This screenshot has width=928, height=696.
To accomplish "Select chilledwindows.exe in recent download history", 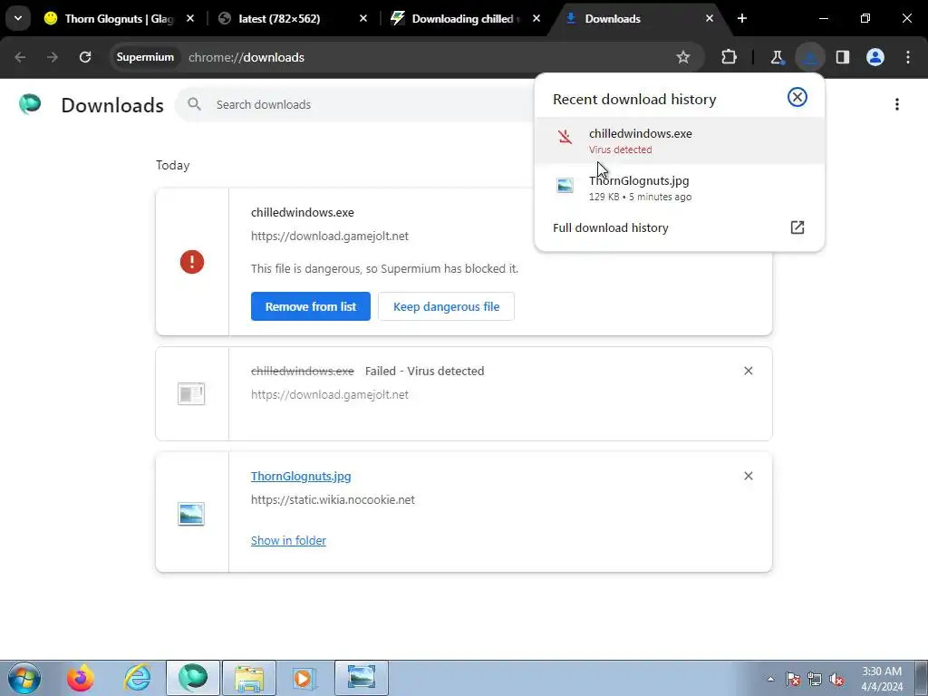I will (x=680, y=140).
